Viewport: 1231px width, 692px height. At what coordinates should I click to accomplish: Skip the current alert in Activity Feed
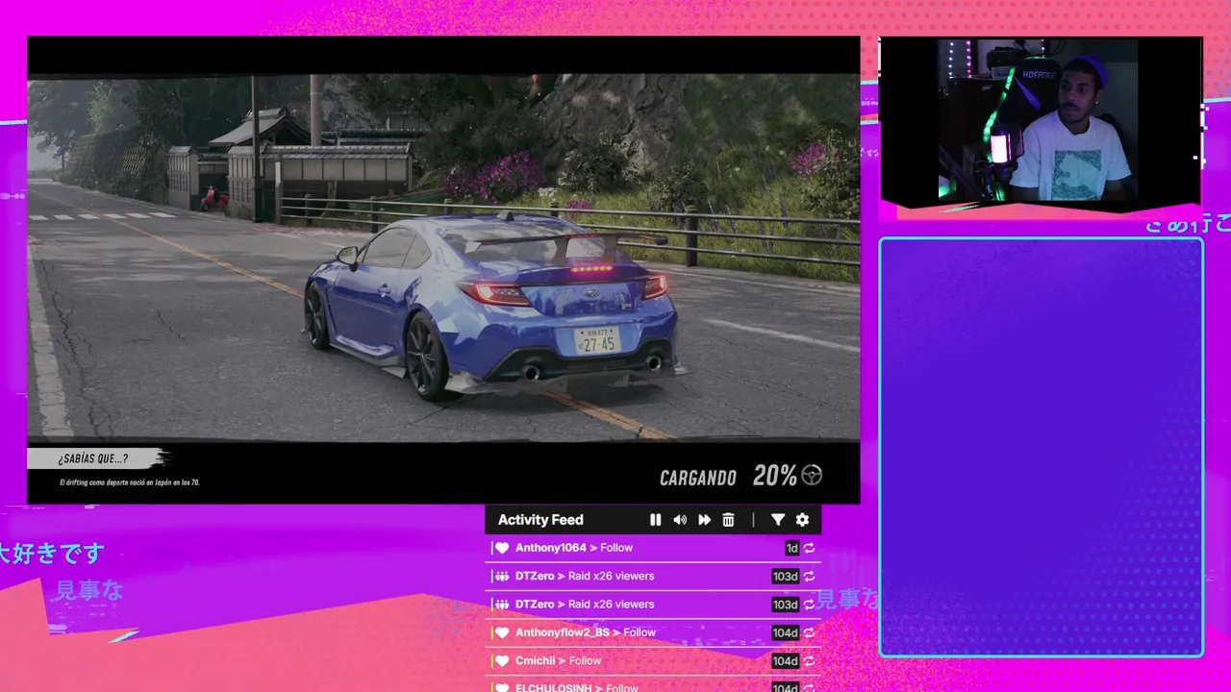tap(704, 520)
